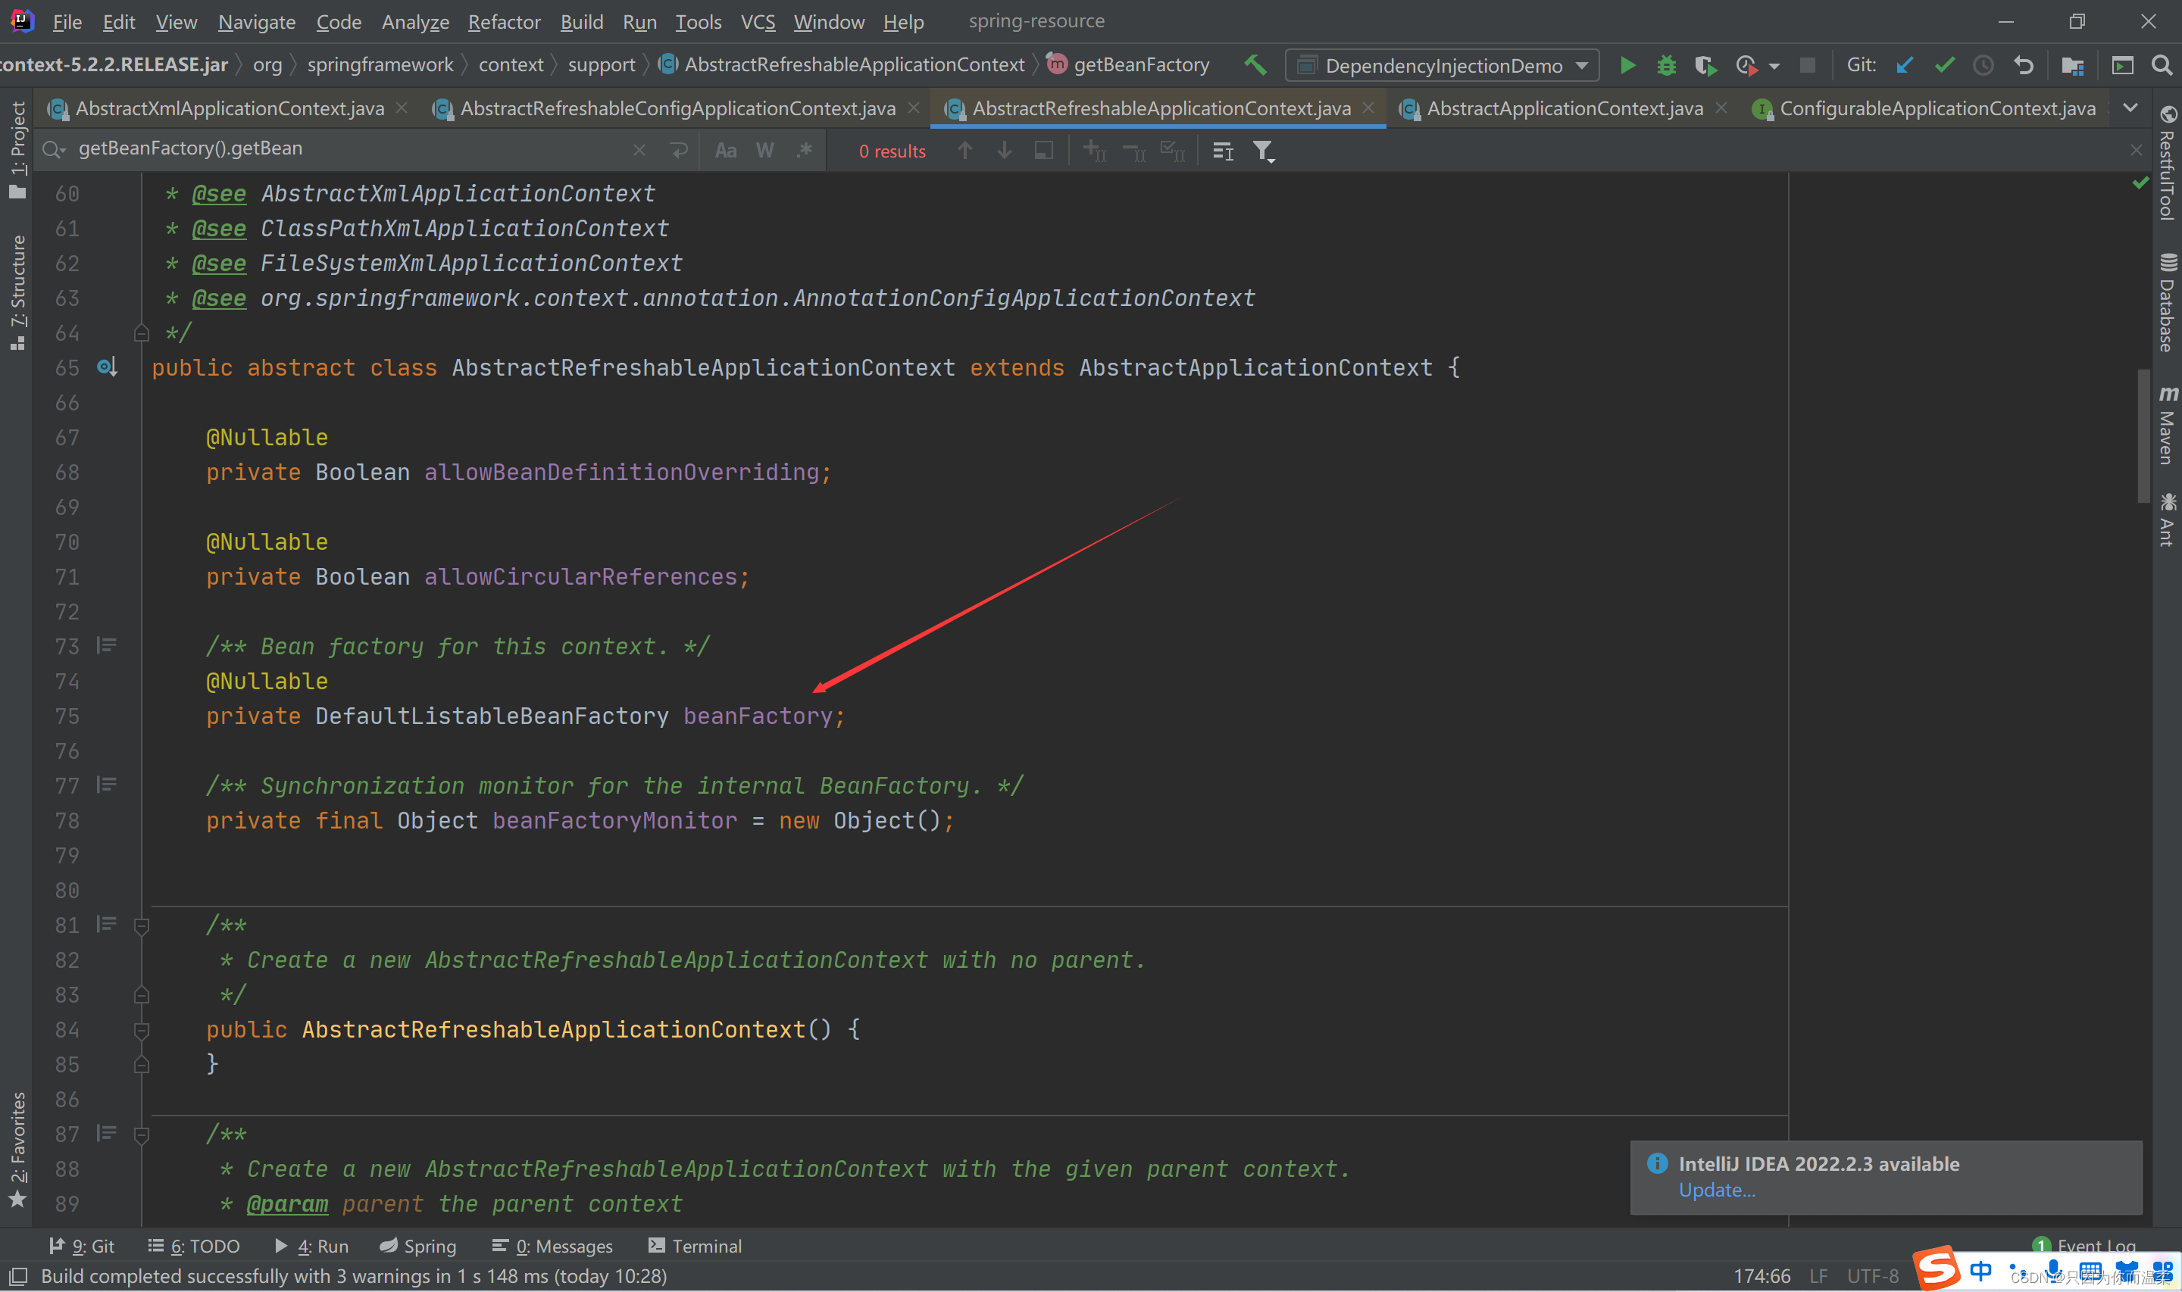Switch to AbstractApplicationContext.java tab
2182x1292 pixels.
pyautogui.click(x=1564, y=108)
